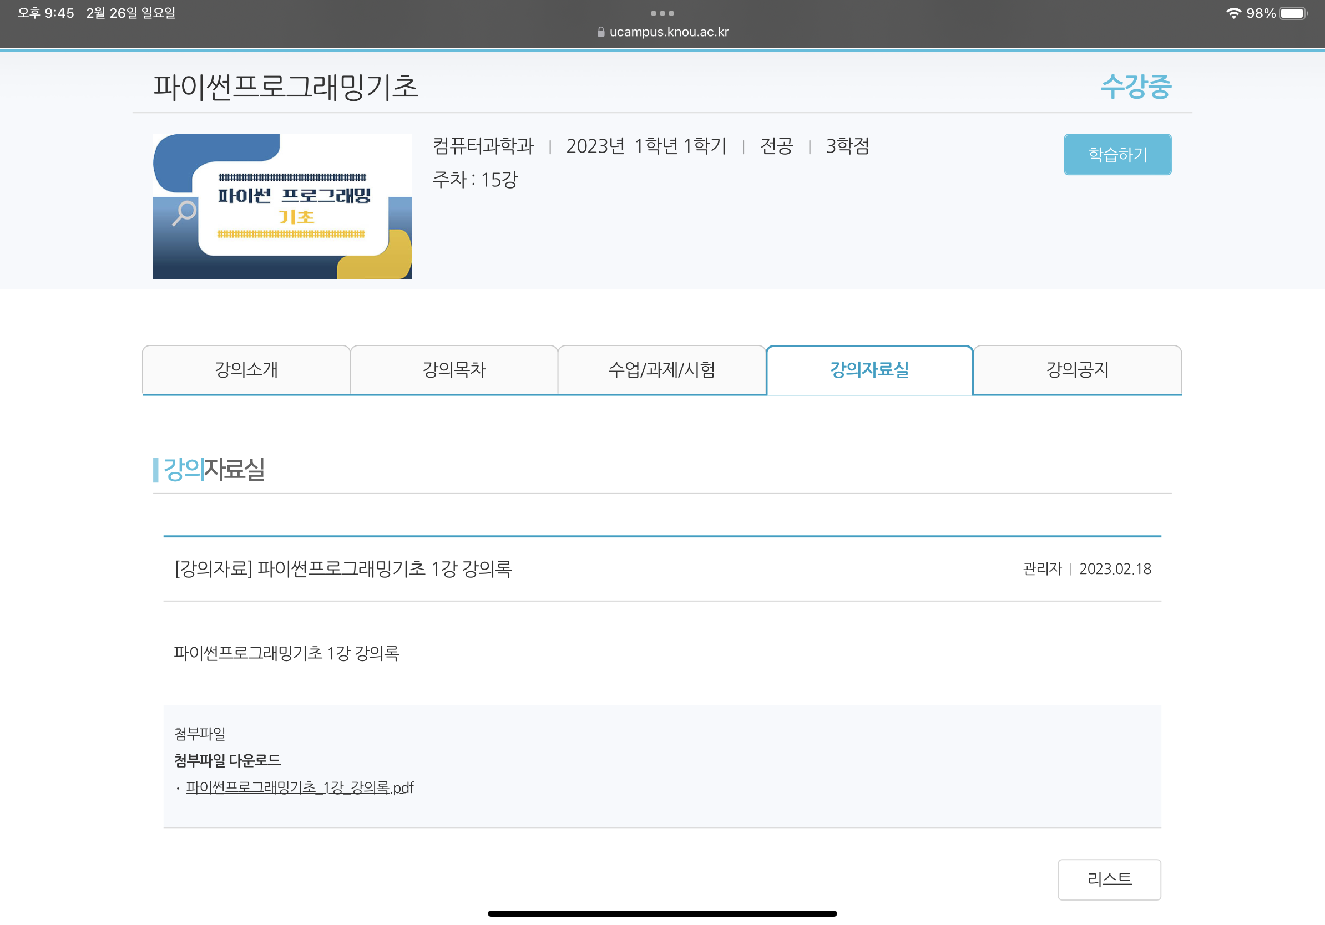
Task: Click the 리스트 button
Action: [x=1109, y=879]
